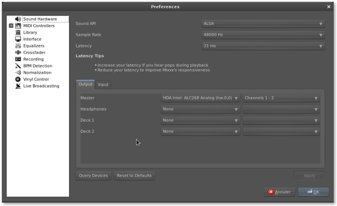Open the Deck 2 channel dropdown

[x=281, y=131]
